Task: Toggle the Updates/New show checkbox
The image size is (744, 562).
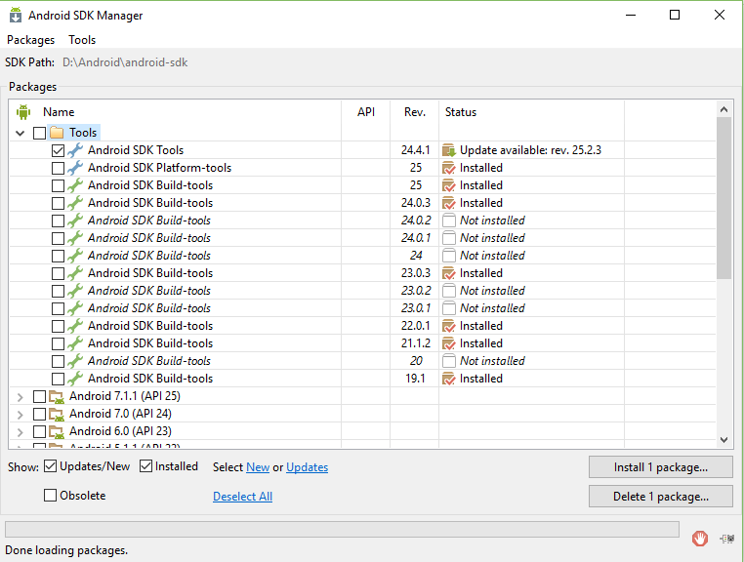Action: tap(51, 466)
